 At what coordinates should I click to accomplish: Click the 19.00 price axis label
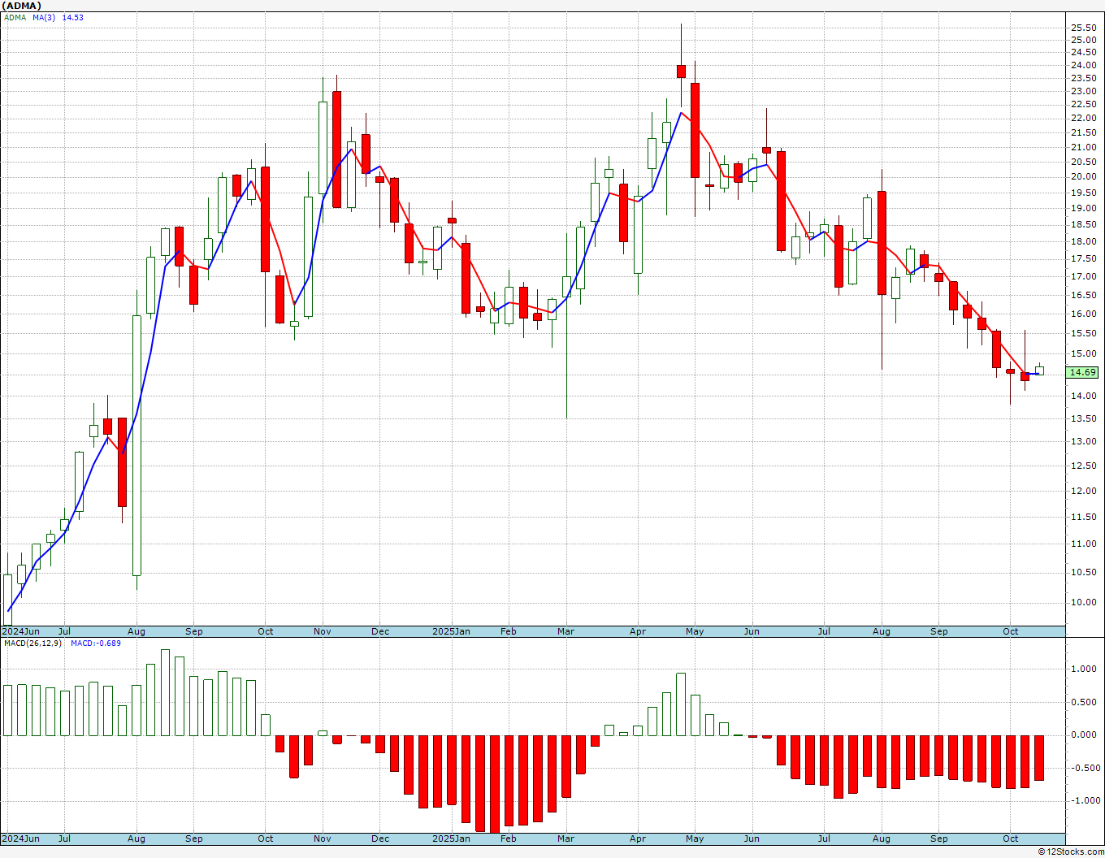pyautogui.click(x=1083, y=209)
